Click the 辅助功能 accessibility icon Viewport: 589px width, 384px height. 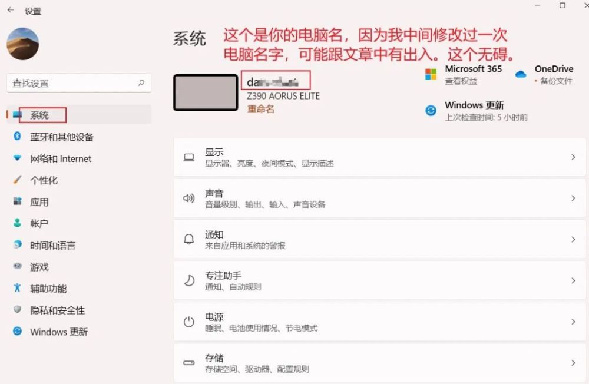pos(17,288)
